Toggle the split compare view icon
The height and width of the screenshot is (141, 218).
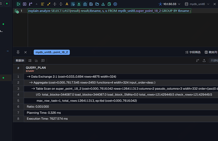(85, 4)
